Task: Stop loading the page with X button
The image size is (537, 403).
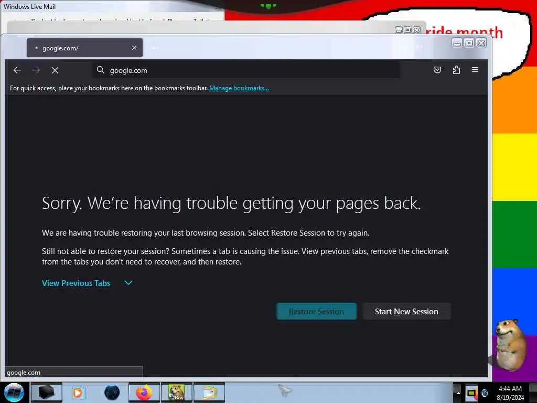Action: click(x=55, y=70)
